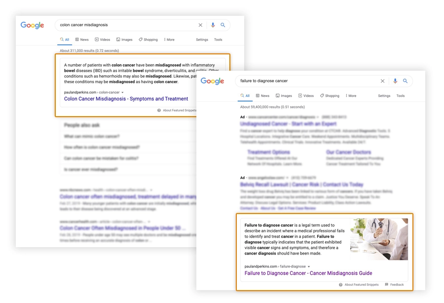Open 'Colon cancer often misdiagnosed, treatment delayed' result
Image resolution: width=444 pixels, height=303 pixels.
[x=128, y=197]
